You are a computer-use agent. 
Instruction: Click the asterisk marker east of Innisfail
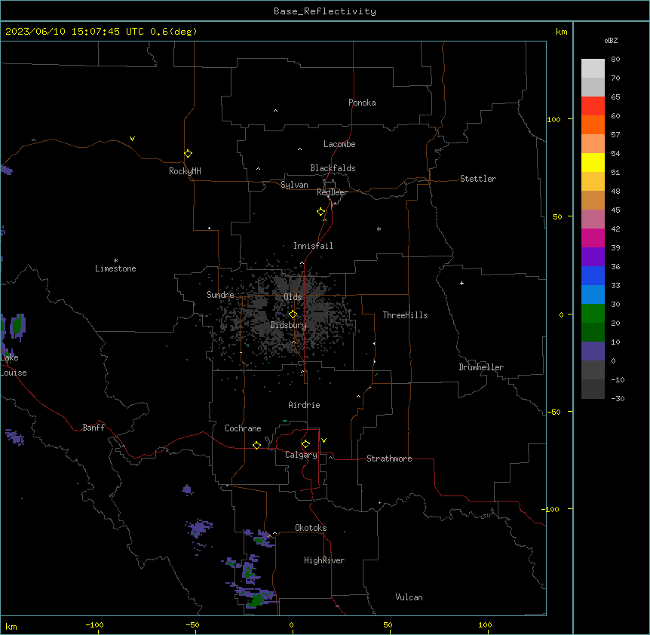pyautogui.click(x=379, y=229)
